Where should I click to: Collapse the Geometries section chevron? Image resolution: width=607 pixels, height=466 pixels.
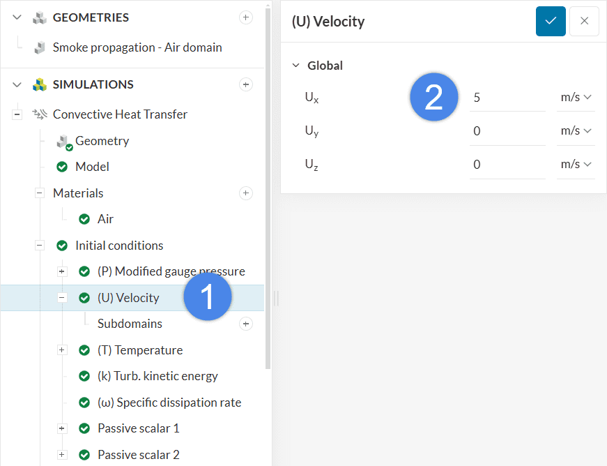pos(17,17)
